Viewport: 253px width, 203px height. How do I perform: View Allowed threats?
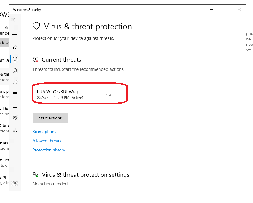pyautogui.click(x=47, y=141)
